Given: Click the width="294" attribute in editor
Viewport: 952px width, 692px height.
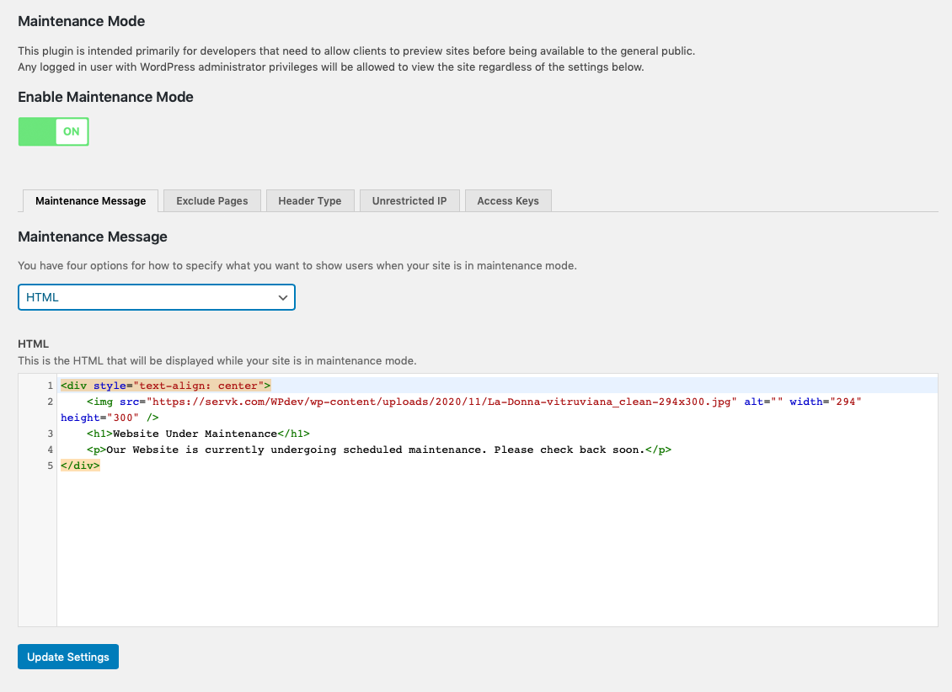Looking at the screenshot, I should coord(825,402).
